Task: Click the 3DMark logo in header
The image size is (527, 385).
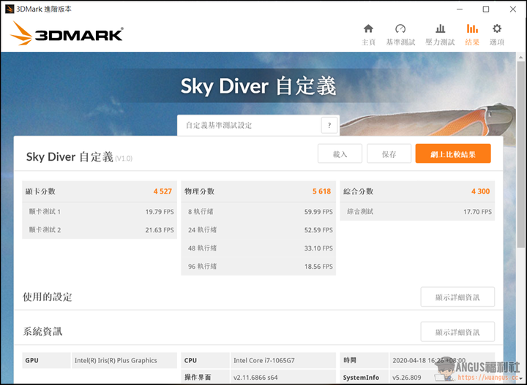Action: coord(67,34)
